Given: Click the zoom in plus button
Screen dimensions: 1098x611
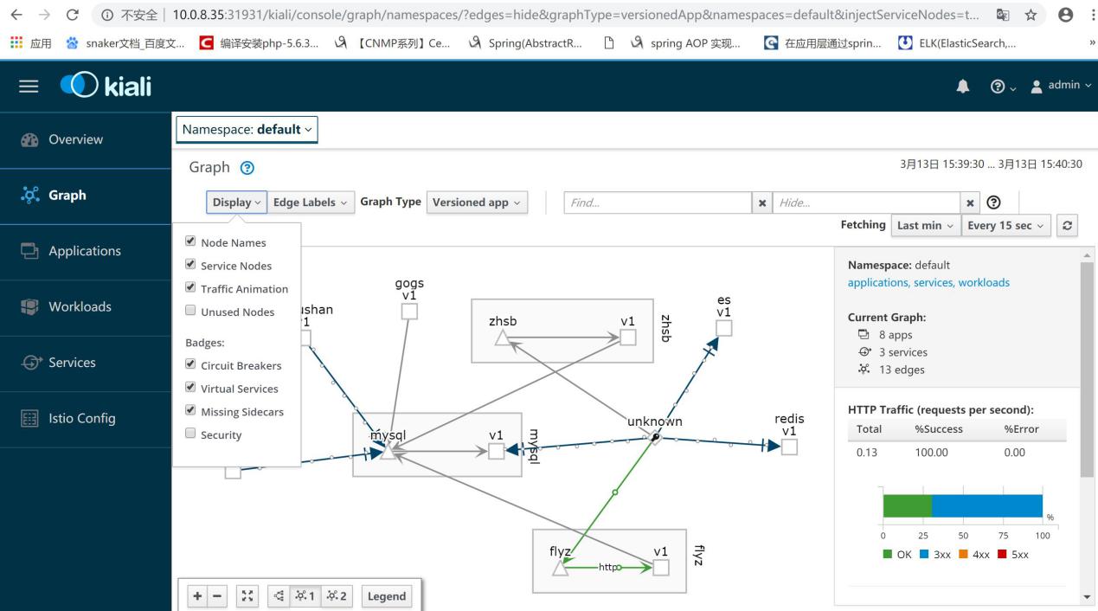Looking at the screenshot, I should [197, 595].
